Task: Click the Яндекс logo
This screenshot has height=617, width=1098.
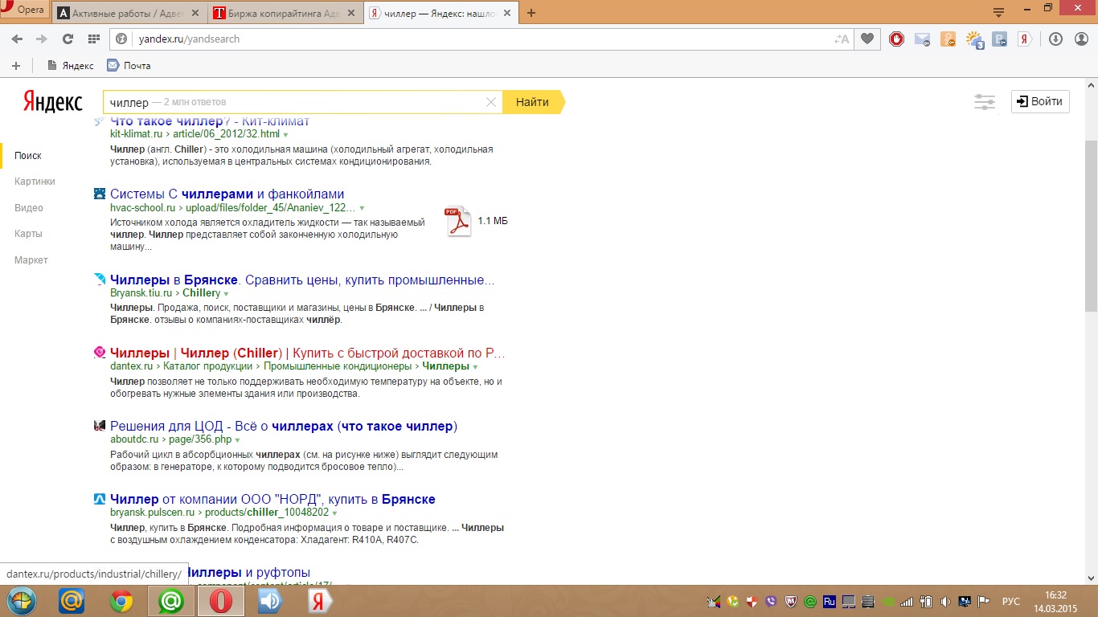Action: click(x=52, y=102)
